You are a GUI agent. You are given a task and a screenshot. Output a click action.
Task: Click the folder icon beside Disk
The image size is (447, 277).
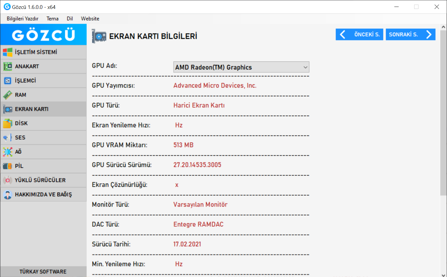tap(7, 123)
